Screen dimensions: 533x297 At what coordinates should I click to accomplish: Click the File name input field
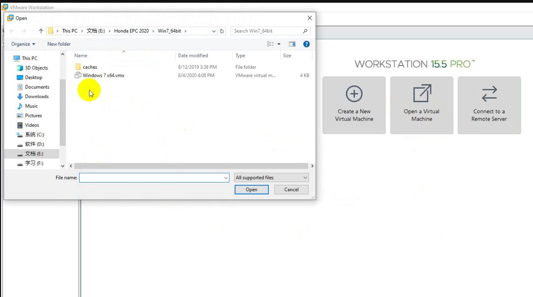click(151, 178)
